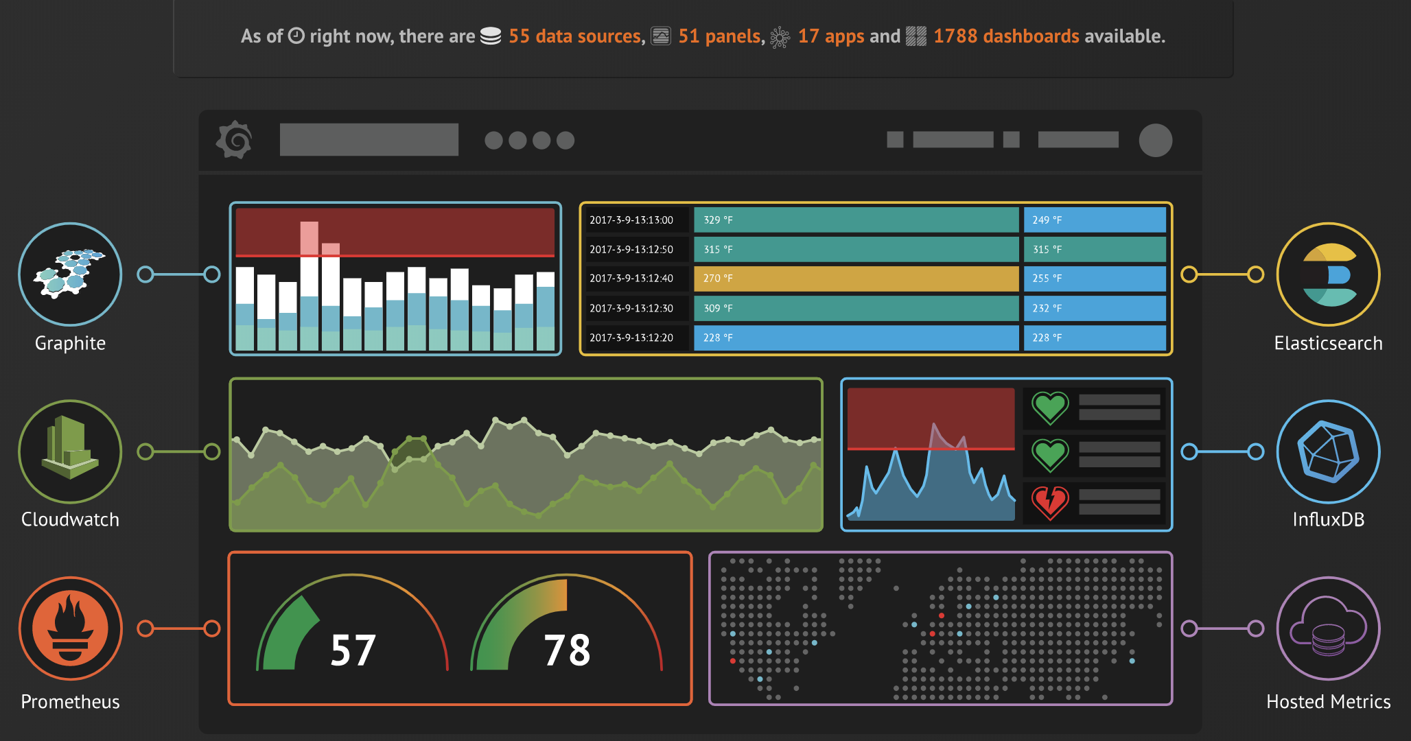Click the Prometheus flame icon
The height and width of the screenshot is (741, 1411).
pos(70,628)
